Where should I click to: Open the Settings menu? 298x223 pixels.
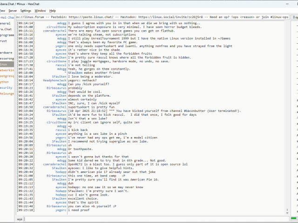coord(26,10)
